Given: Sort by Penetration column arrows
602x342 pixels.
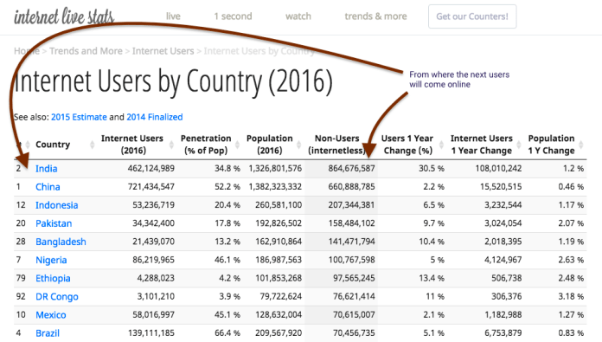Looking at the screenshot, I should point(237,145).
